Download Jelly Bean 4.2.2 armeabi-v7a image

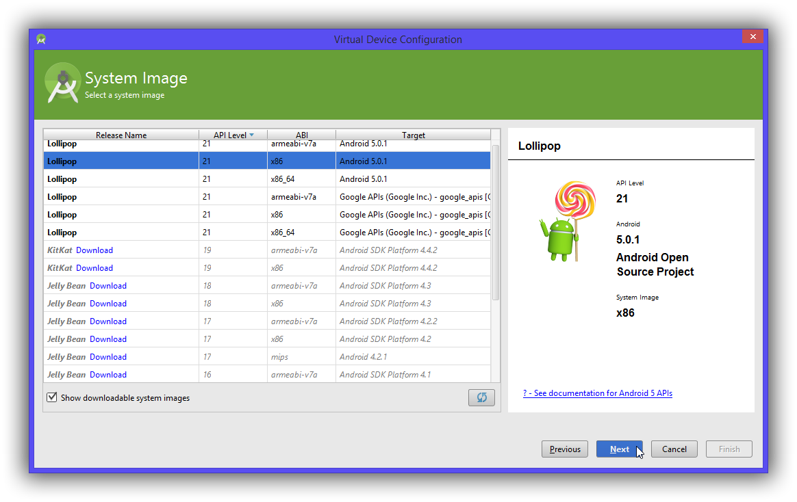click(108, 321)
